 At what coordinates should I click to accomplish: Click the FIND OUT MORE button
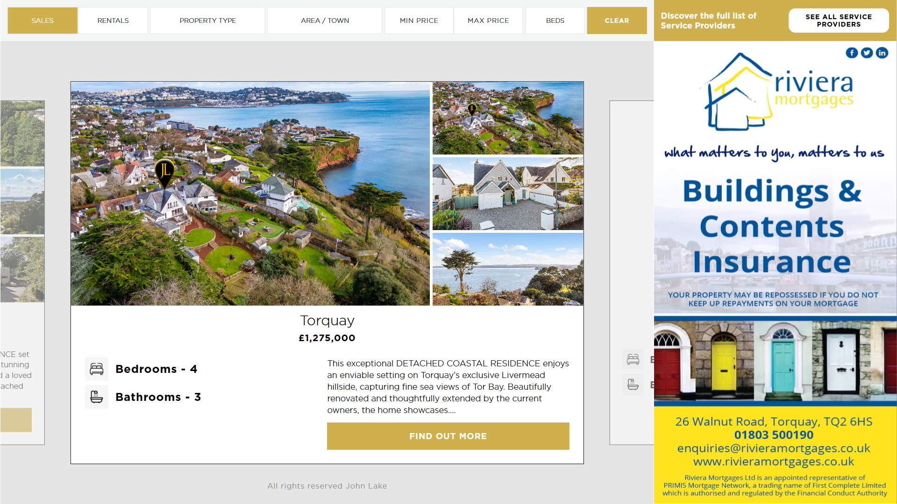coord(448,436)
